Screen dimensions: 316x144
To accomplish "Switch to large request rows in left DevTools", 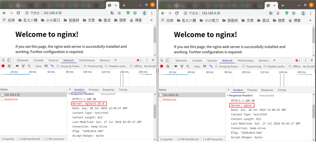I will pyautogui.click(x=46, y=66).
